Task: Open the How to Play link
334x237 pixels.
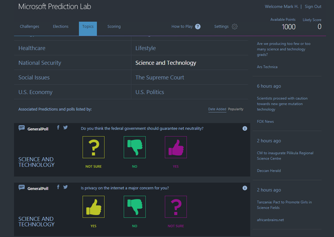Action: (182, 27)
